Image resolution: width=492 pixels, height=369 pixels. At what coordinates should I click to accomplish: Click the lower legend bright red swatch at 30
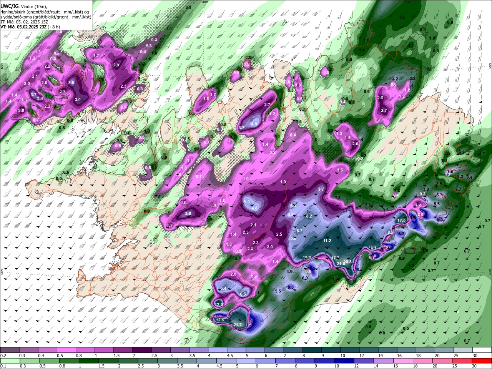pyautogui.click(x=482, y=361)
